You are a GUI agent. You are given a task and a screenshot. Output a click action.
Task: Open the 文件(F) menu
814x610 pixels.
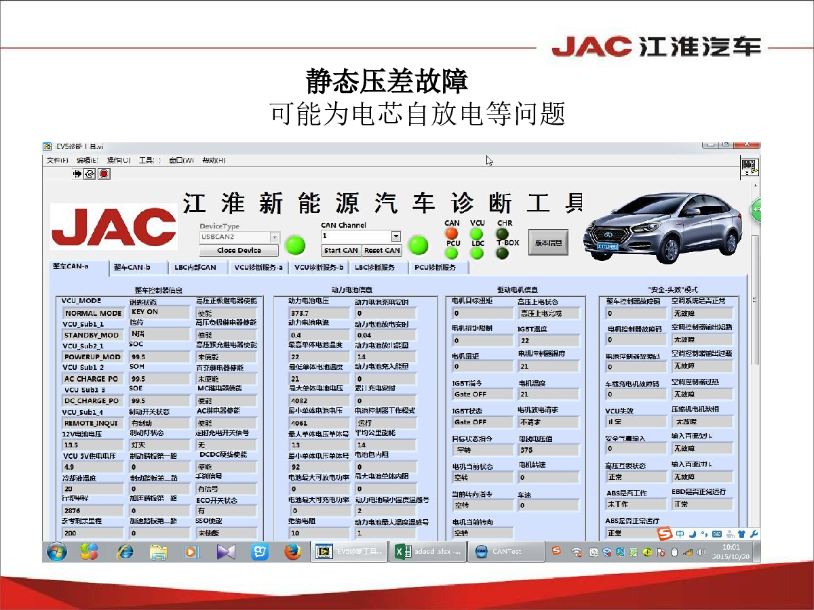tap(58, 161)
